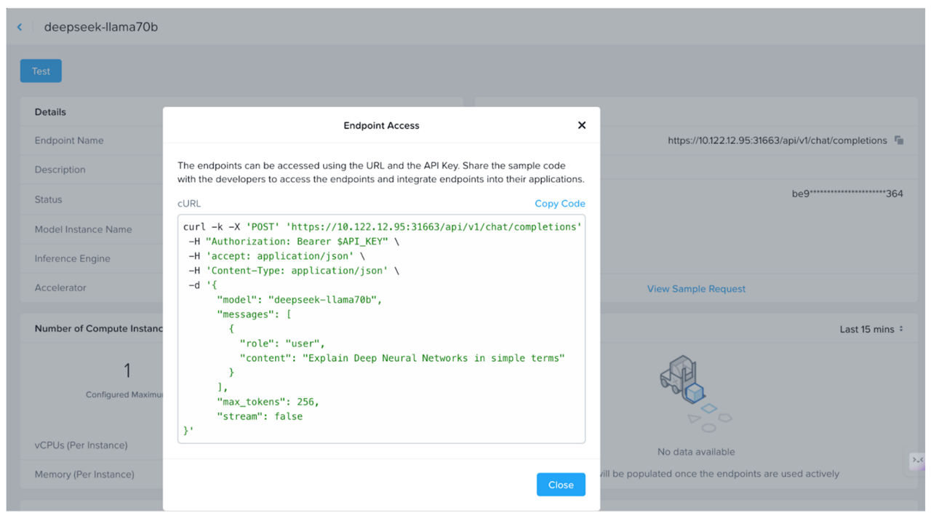The height and width of the screenshot is (516, 931).
Task: Copy the endpoint URL using the copy icon
Action: (899, 140)
